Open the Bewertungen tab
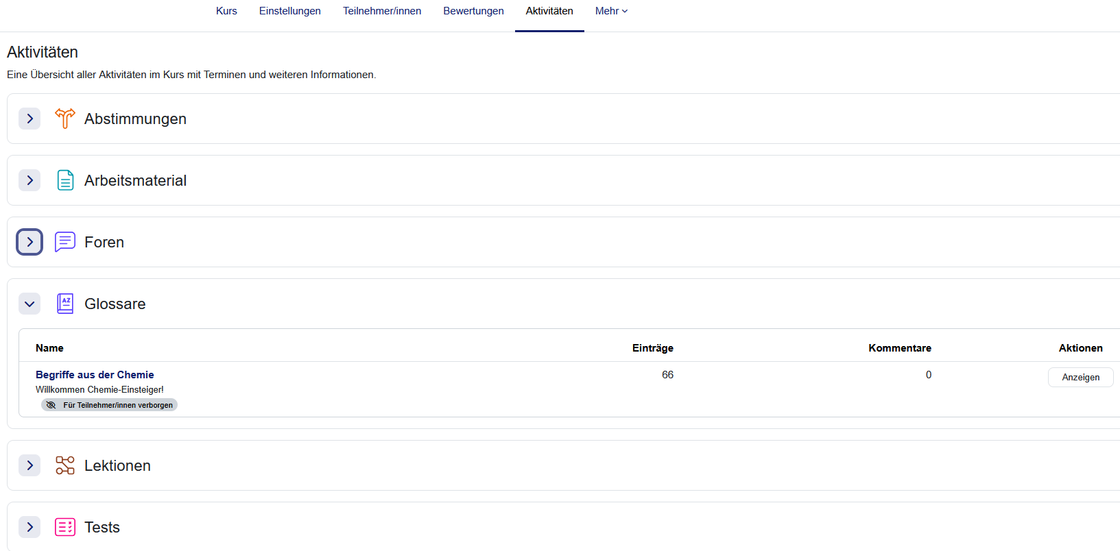The image size is (1120, 551). [473, 11]
